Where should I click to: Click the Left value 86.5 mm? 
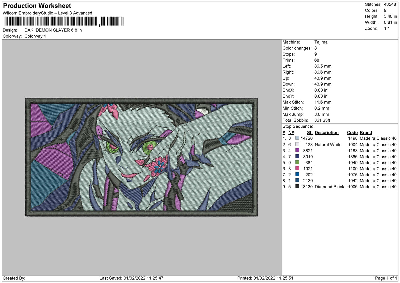[323, 66]
